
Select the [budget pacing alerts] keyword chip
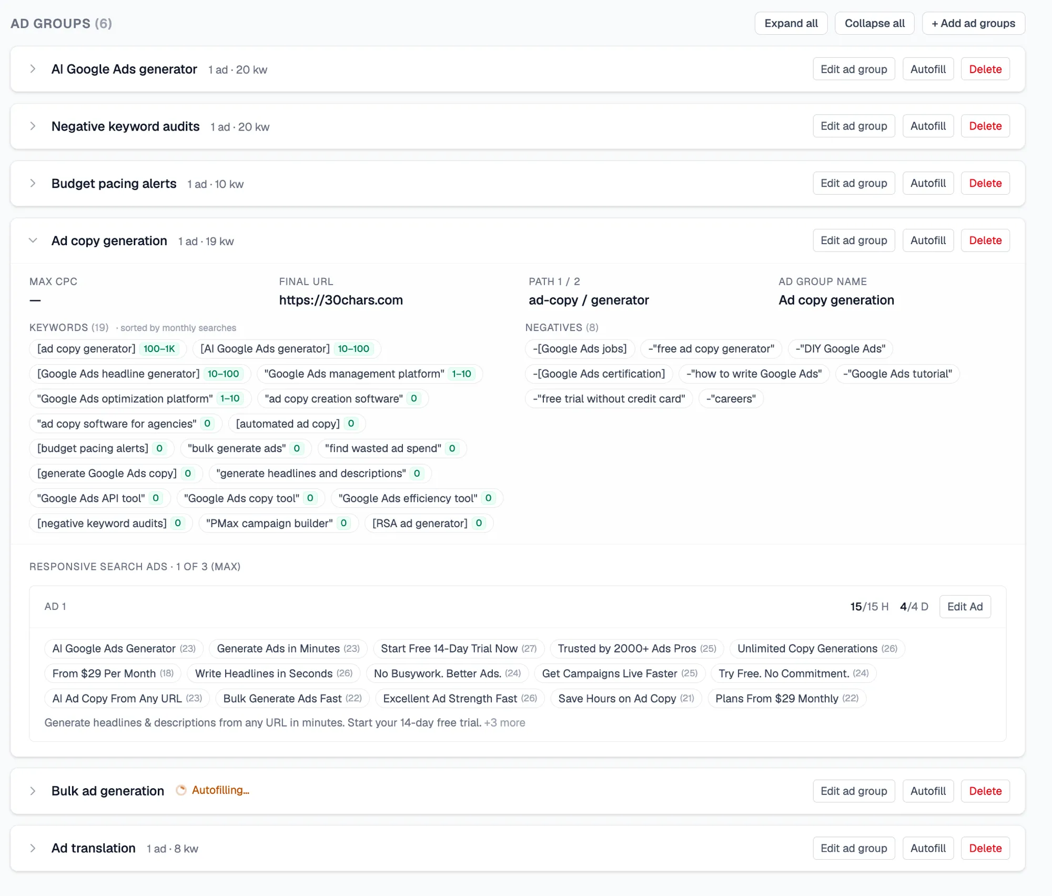coord(102,448)
